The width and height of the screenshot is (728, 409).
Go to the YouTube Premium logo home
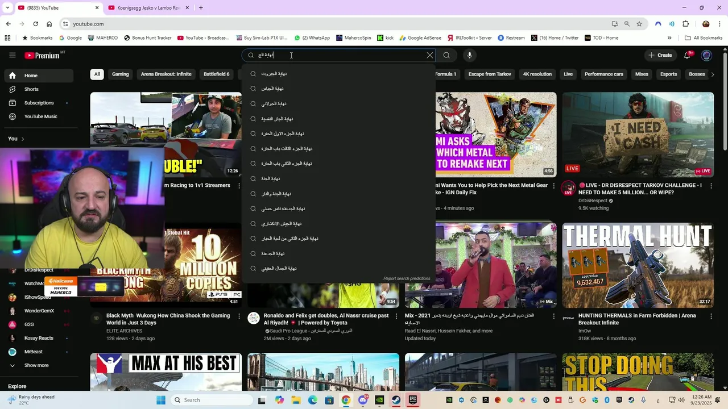43,55
